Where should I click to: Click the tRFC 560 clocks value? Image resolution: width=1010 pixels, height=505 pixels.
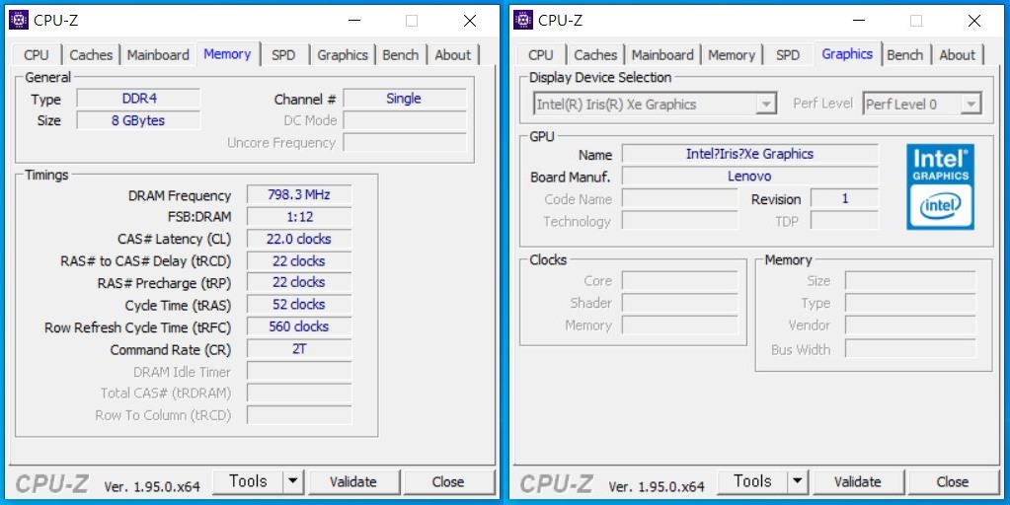click(x=299, y=326)
